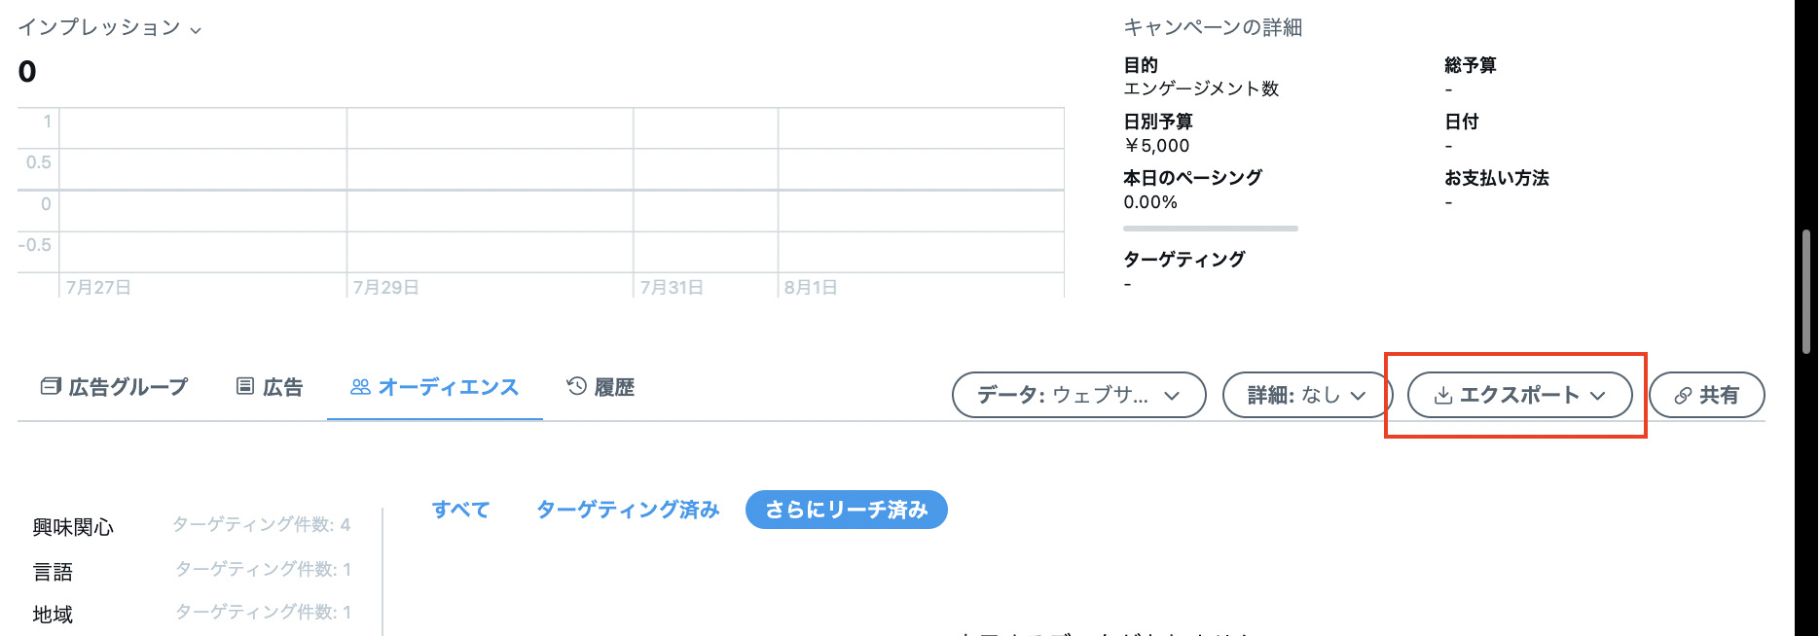Click the ad icon beside 広告 tab
The height and width of the screenshot is (636, 1820).
coord(245,387)
